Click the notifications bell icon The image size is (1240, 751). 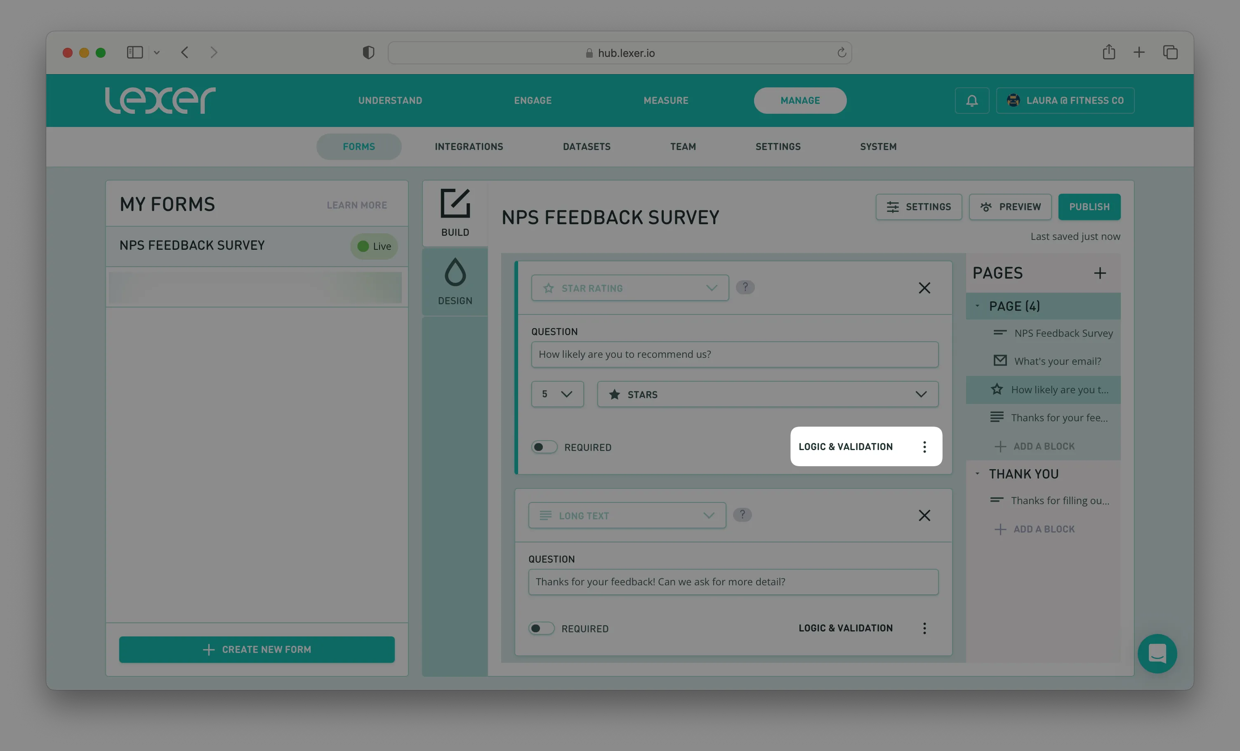click(x=972, y=101)
